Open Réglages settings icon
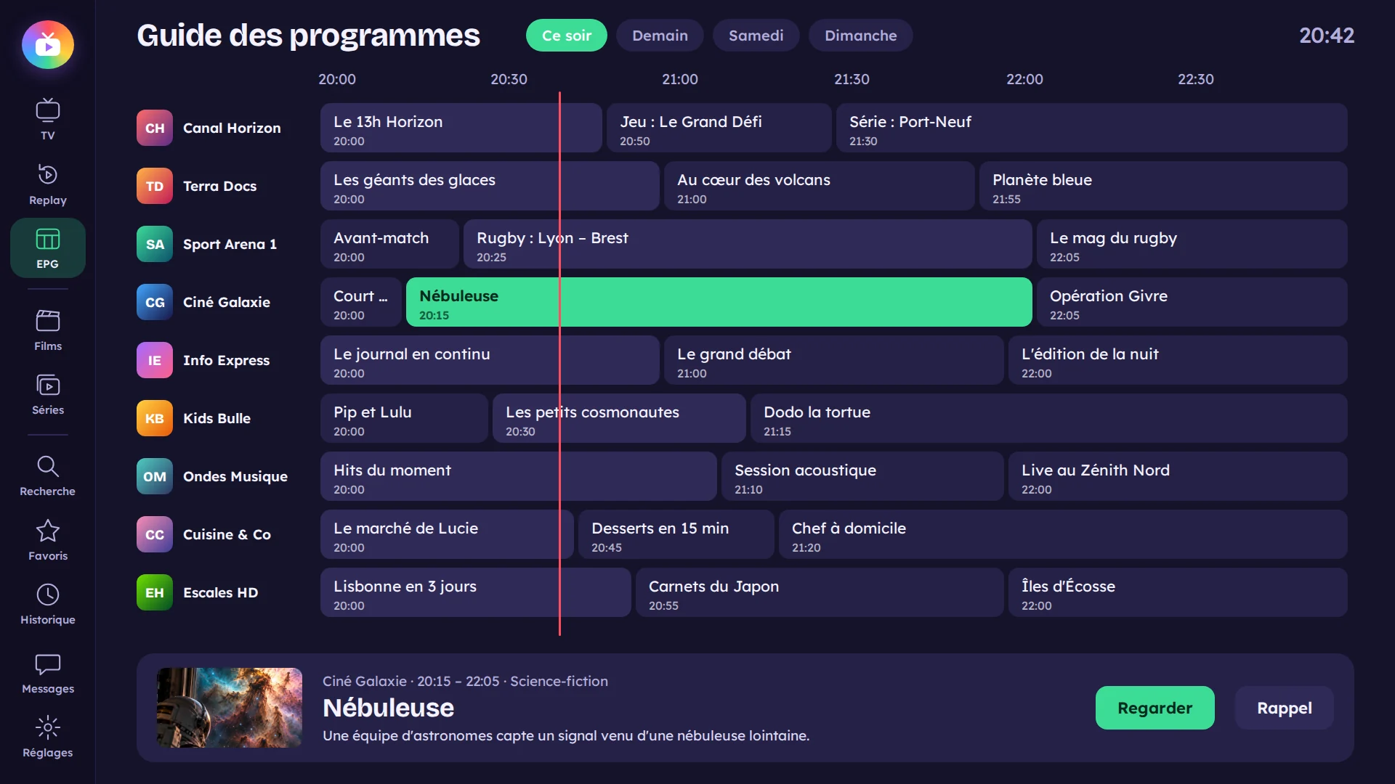1395x784 pixels. coord(47,727)
